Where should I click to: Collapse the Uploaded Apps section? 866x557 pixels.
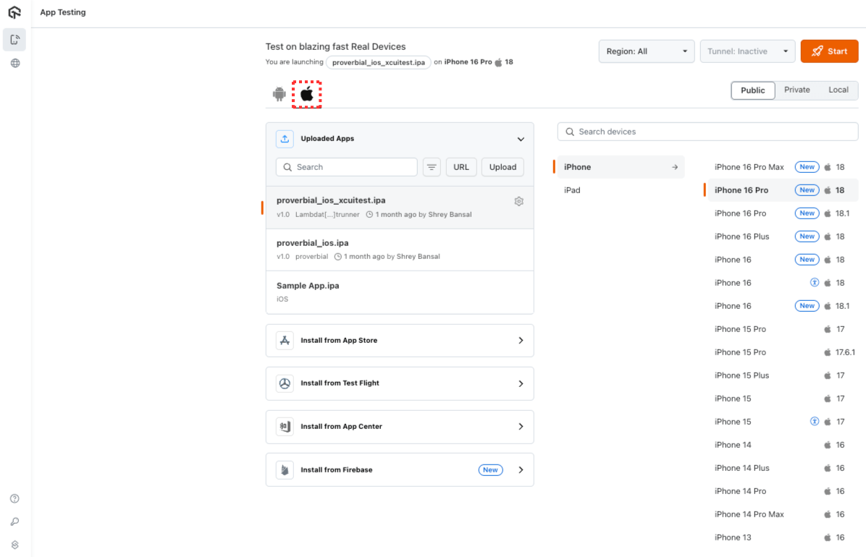[520, 139]
